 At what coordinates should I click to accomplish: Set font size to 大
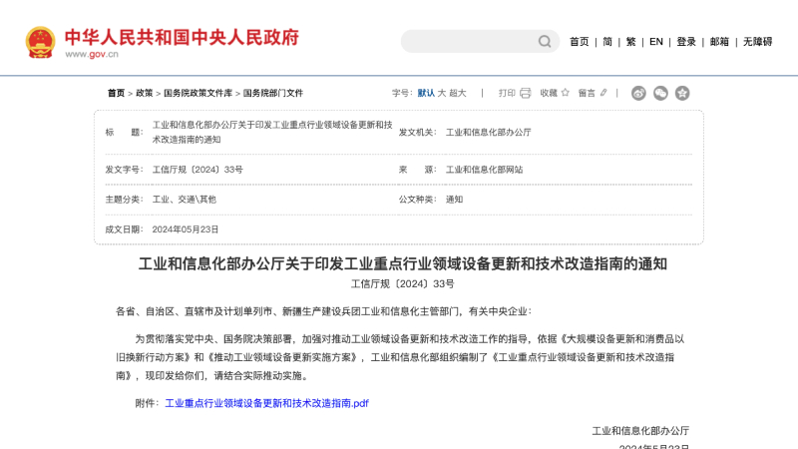point(442,93)
